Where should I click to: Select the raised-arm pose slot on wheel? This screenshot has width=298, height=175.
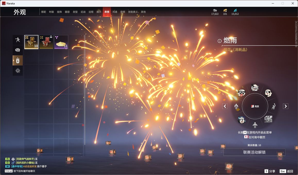pyautogui.click(x=274, y=106)
